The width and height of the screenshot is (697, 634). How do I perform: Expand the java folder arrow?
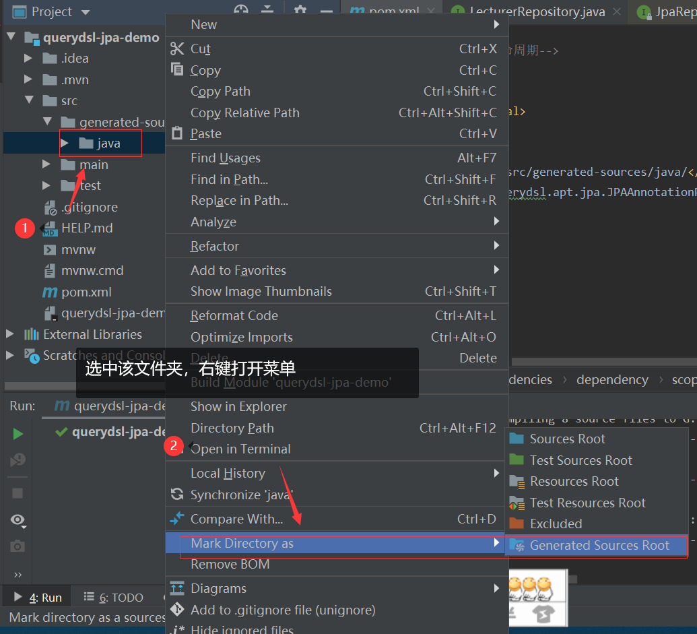point(65,143)
